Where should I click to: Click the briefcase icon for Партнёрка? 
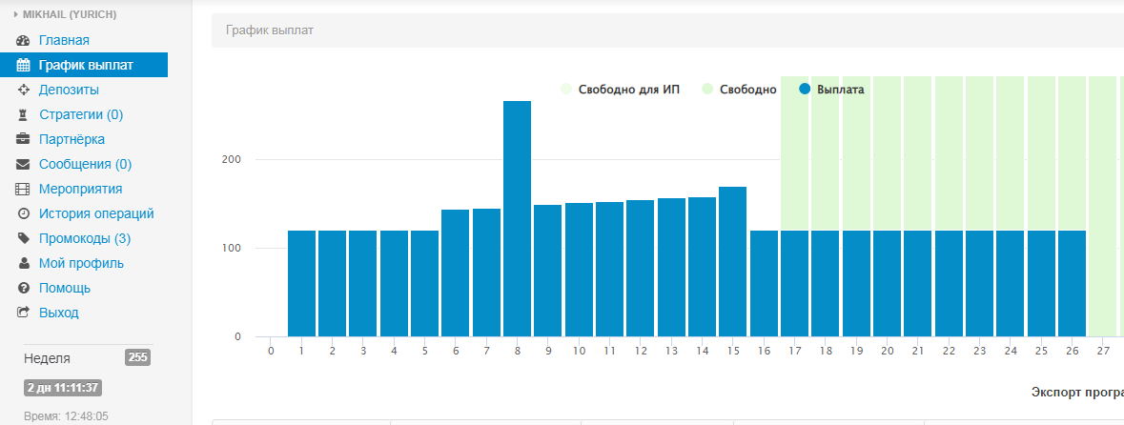click(24, 140)
